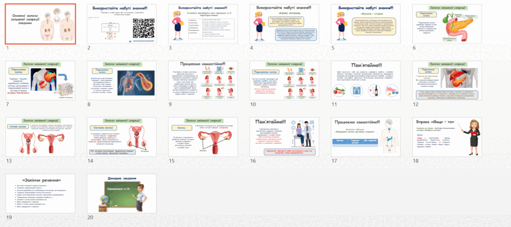The image size is (511, 227).
Task: Select slide 2 with QR code
Action: [122, 24]
